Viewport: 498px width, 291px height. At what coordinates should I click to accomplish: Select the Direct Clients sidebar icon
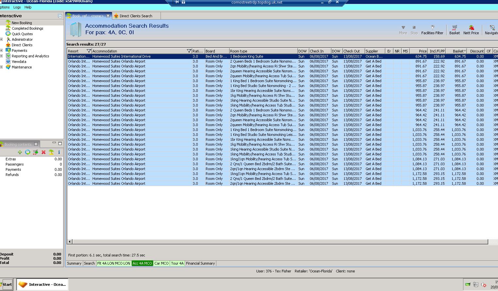tap(8, 45)
